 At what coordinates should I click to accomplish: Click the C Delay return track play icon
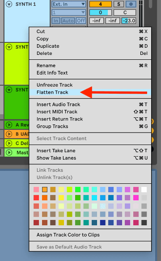[x=9, y=143]
